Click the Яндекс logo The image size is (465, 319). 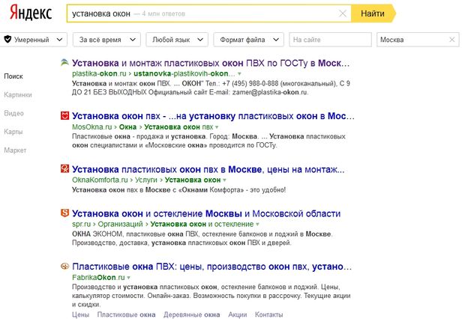point(31,13)
